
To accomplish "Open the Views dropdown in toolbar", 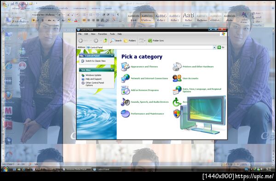I will tap(142, 41).
